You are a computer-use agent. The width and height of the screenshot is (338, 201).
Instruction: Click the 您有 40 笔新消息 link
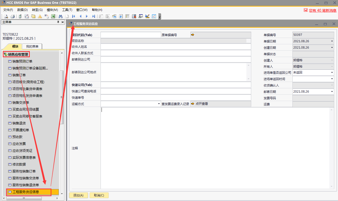click(322, 10)
